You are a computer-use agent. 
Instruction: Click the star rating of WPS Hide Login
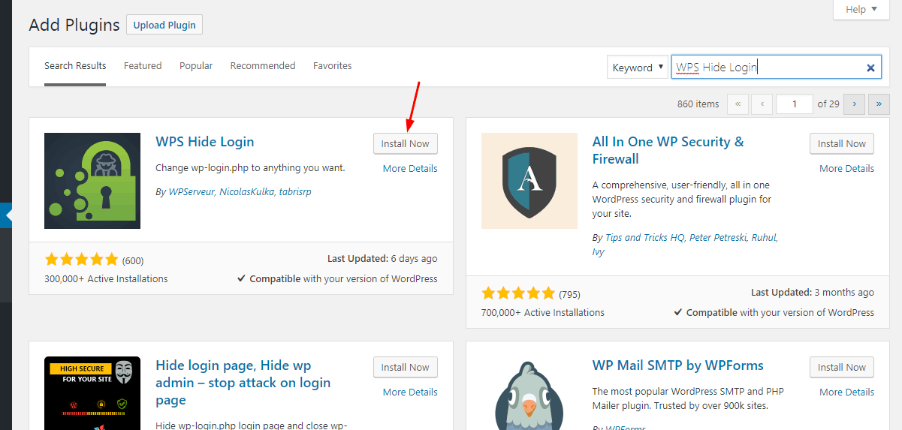click(x=81, y=260)
